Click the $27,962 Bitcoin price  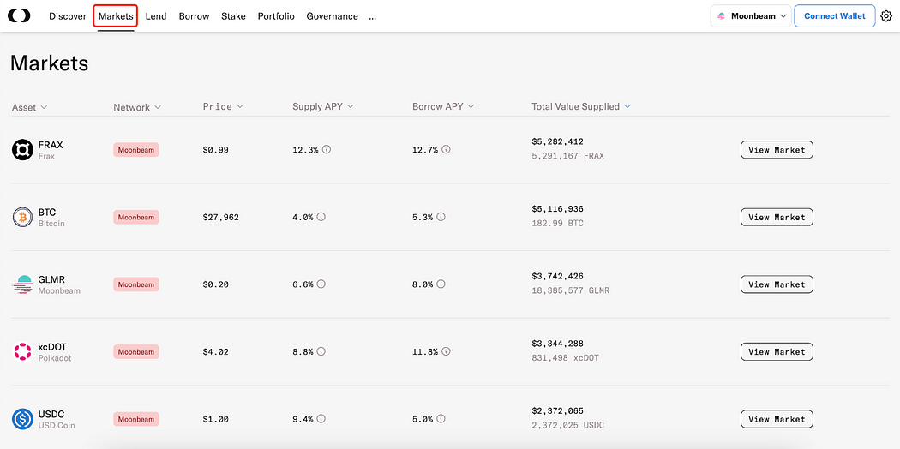(x=220, y=218)
